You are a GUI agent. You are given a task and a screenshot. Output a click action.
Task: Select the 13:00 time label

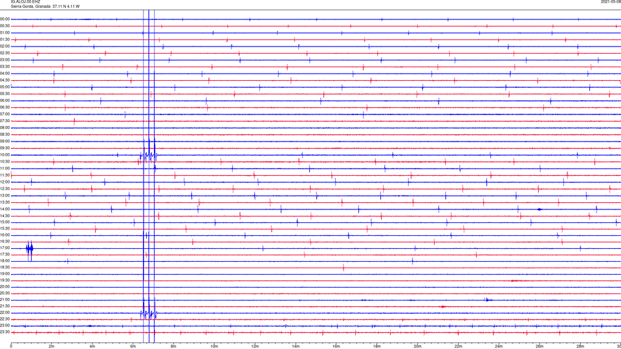[5, 195]
